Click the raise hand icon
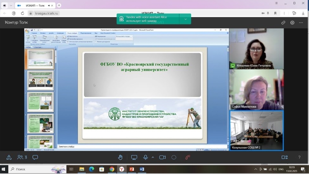Screen dimensions: 309x174 (120, 157)
